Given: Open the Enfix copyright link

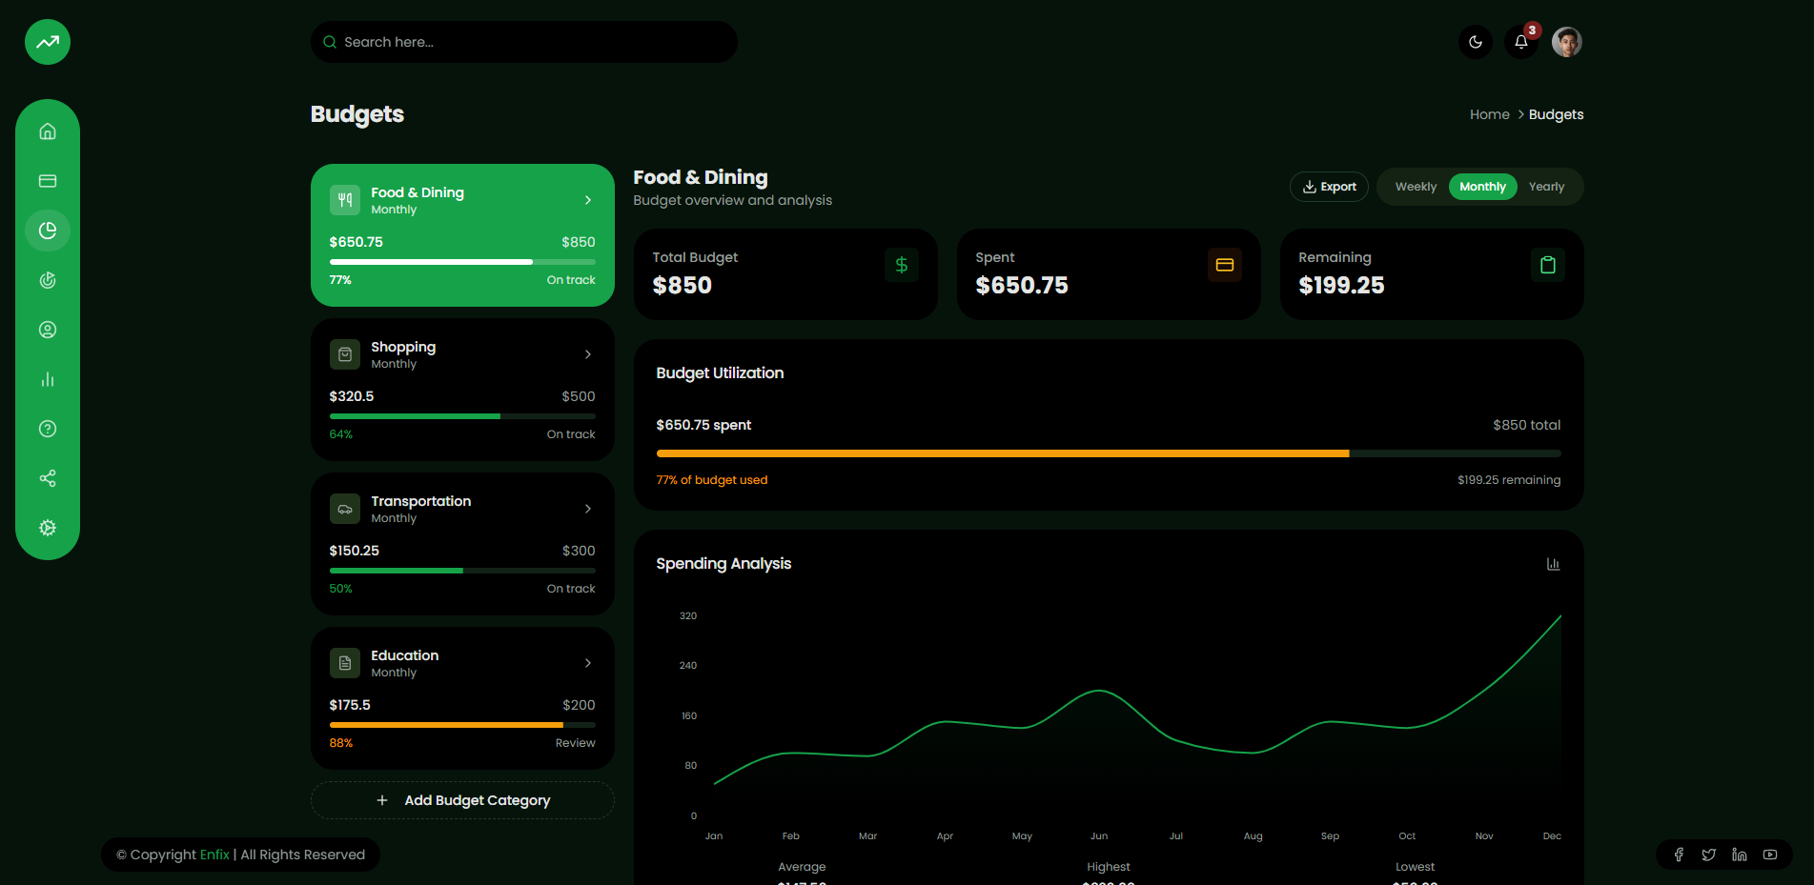Looking at the screenshot, I should coord(214,855).
